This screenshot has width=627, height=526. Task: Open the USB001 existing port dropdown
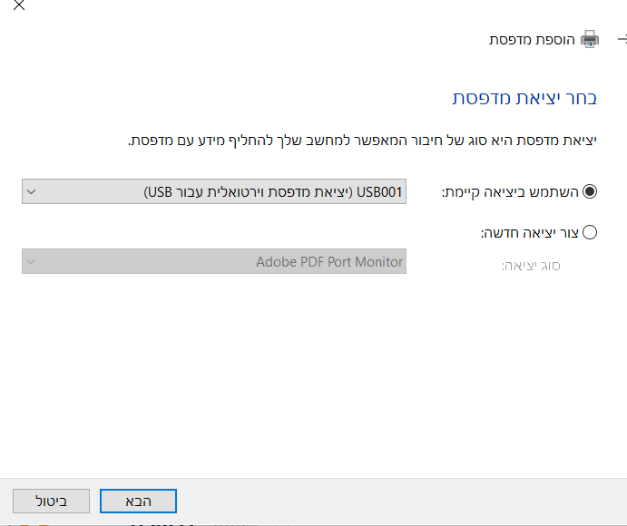point(214,192)
